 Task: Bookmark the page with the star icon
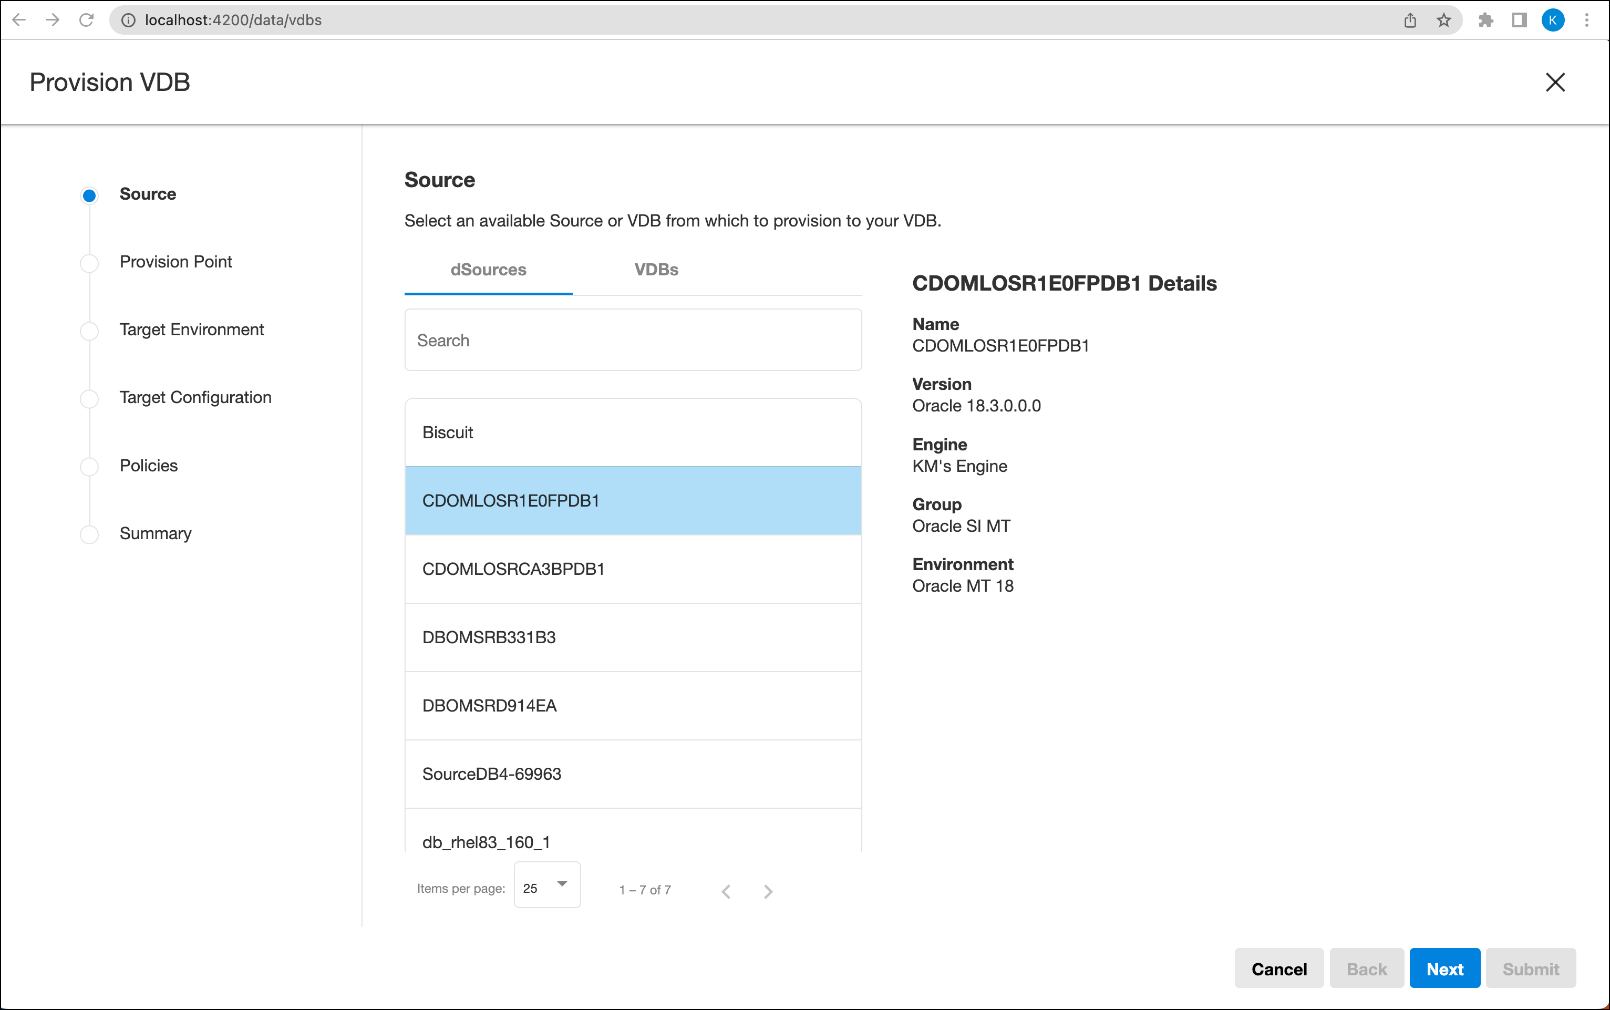point(1444,20)
